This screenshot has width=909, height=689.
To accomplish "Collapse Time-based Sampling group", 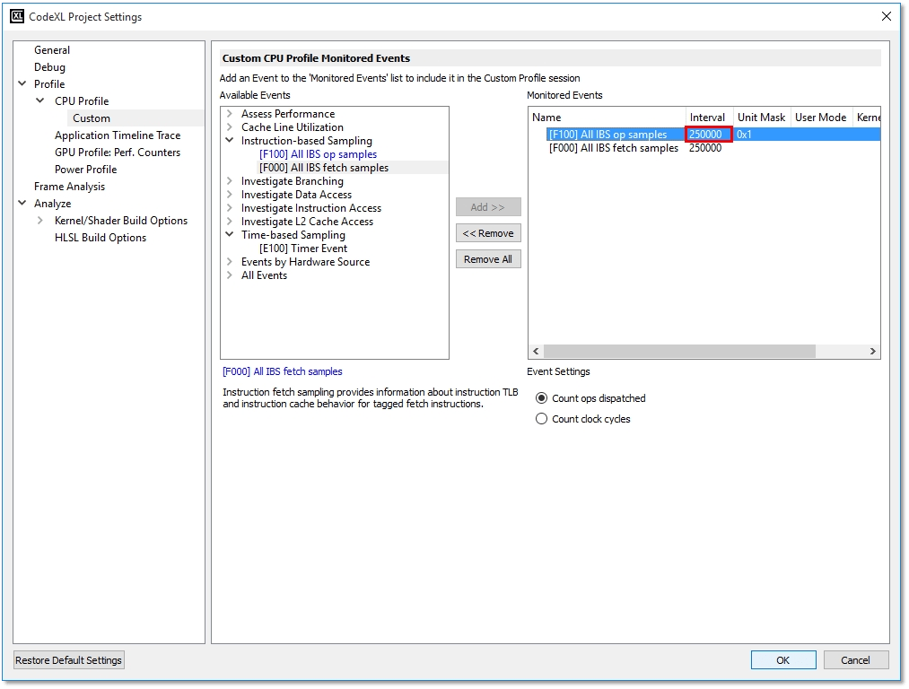I will (x=230, y=235).
